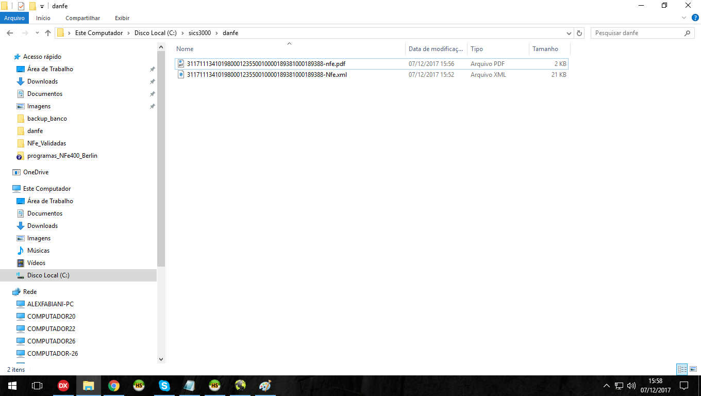
Task: Select the Nfe.xml file
Action: (x=267, y=74)
